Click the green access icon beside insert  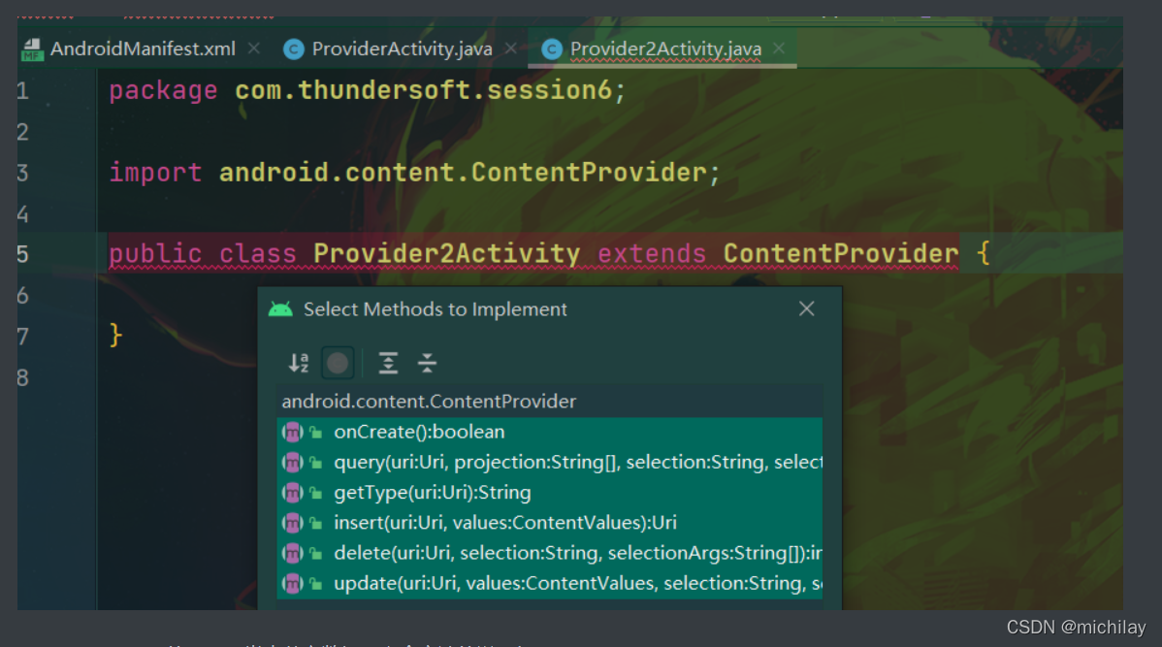pos(316,523)
